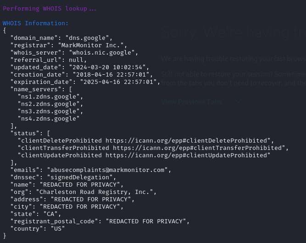The width and height of the screenshot is (306, 243).
Task: Click the dns.google domain name value
Action: [x=87, y=38]
